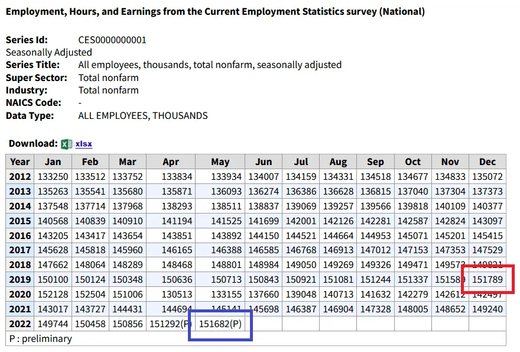Click cell value 149744 for Jan 2022
The height and width of the screenshot is (352, 520).
(x=53, y=324)
